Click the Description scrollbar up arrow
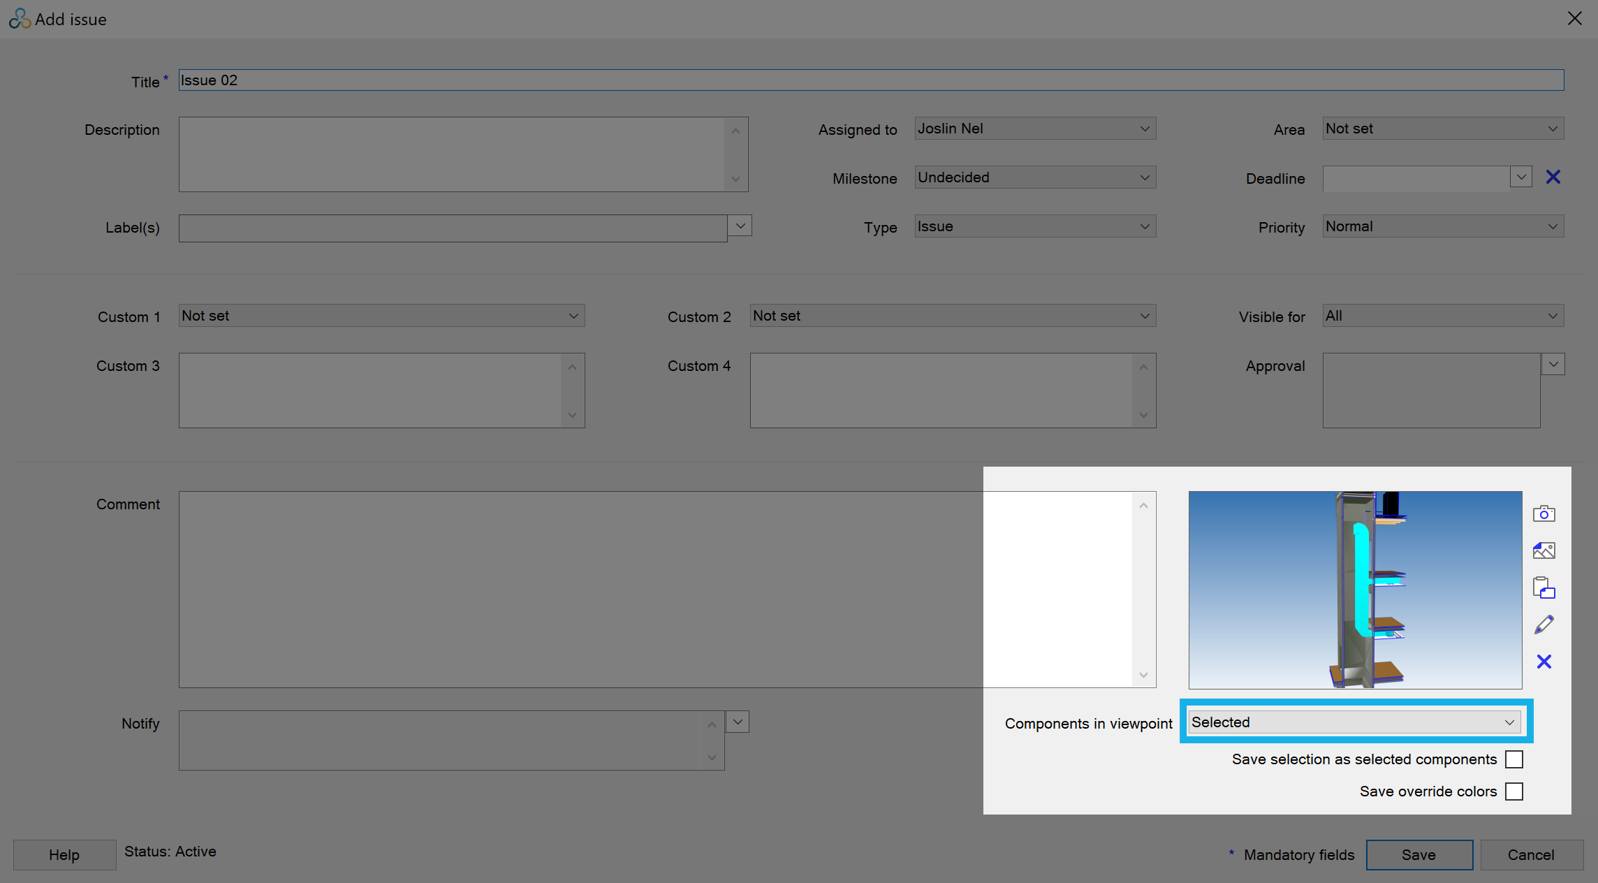The height and width of the screenshot is (883, 1598). 735,131
